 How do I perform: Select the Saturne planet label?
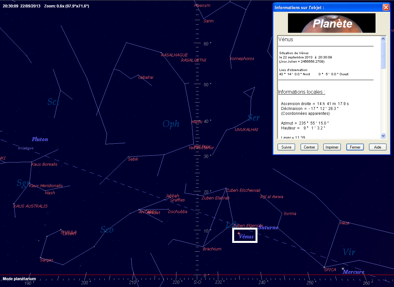[x=268, y=228]
